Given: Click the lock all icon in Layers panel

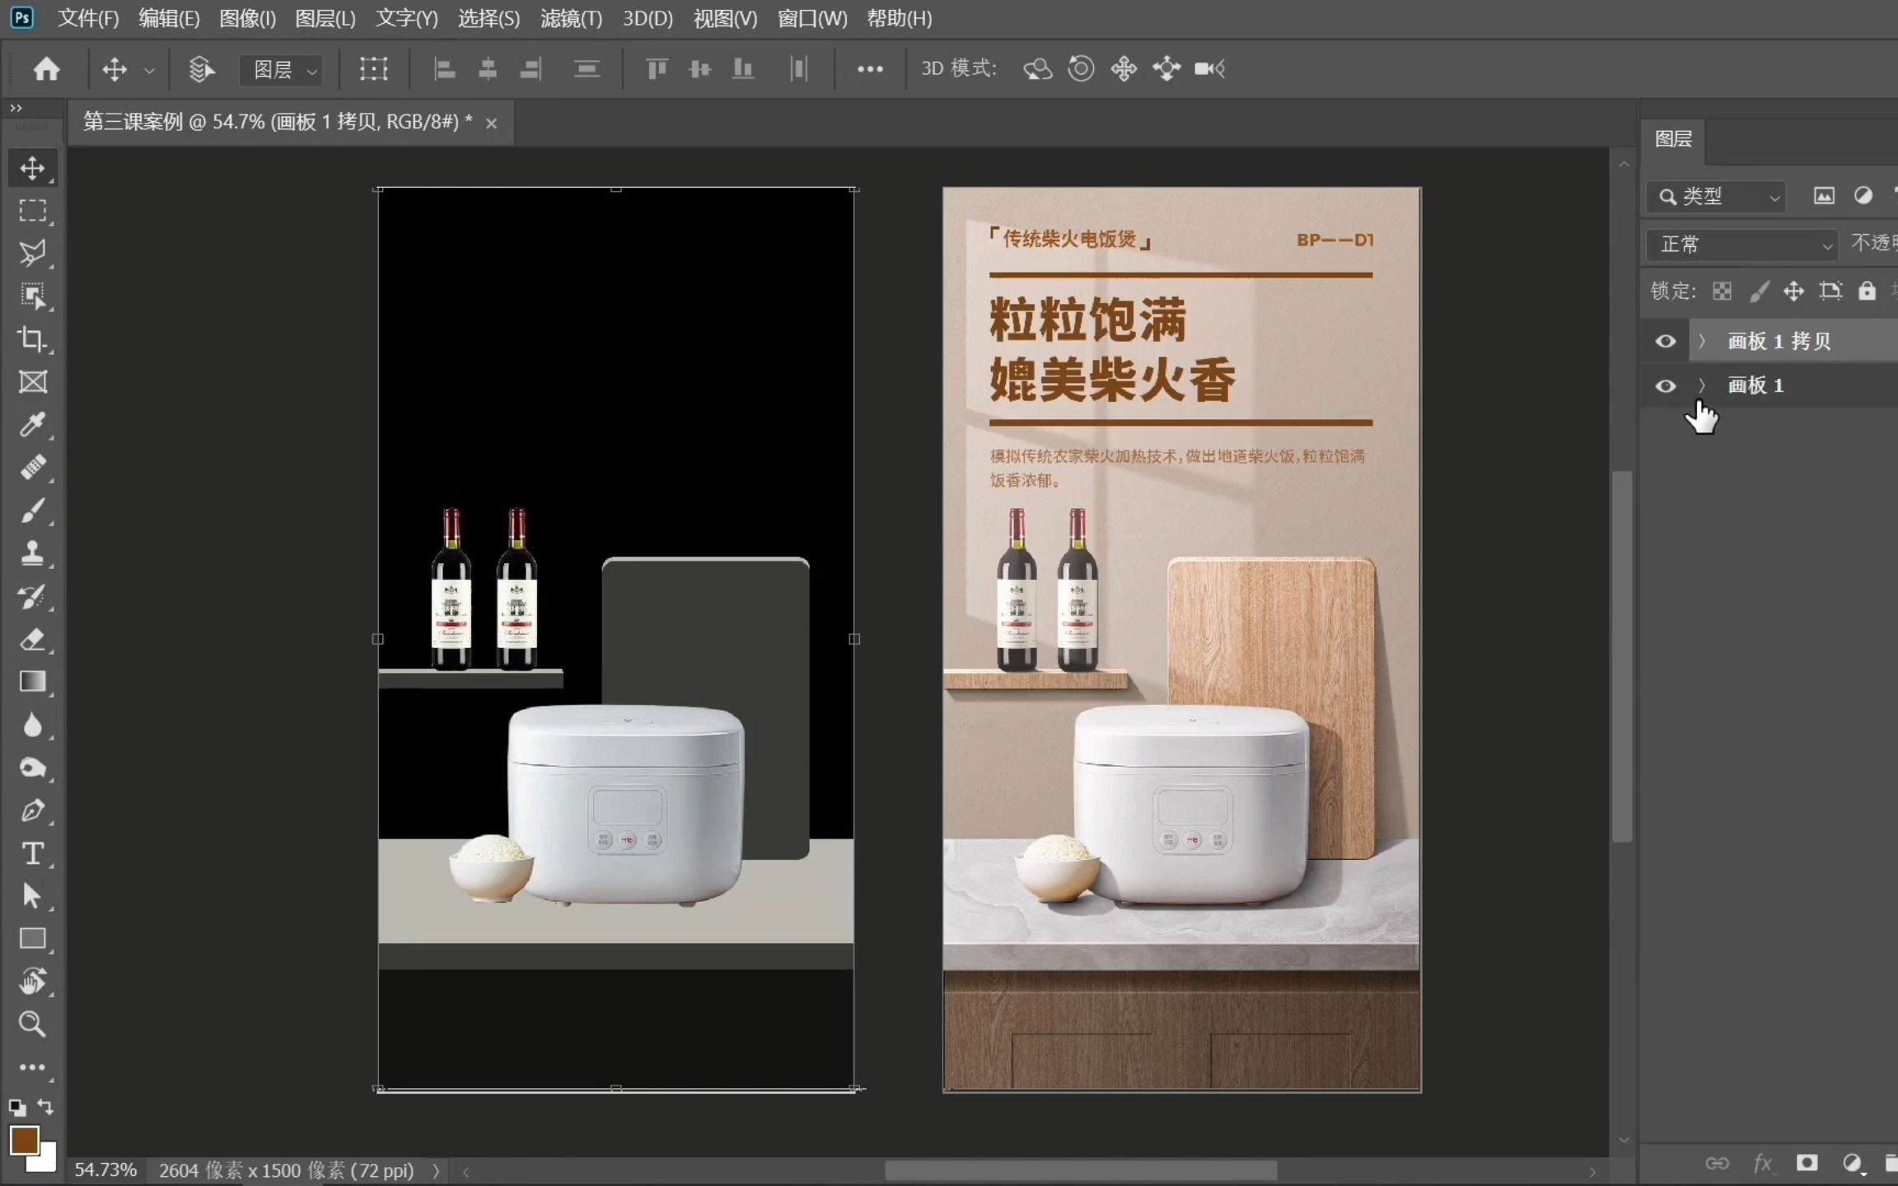Looking at the screenshot, I should [x=1867, y=291].
